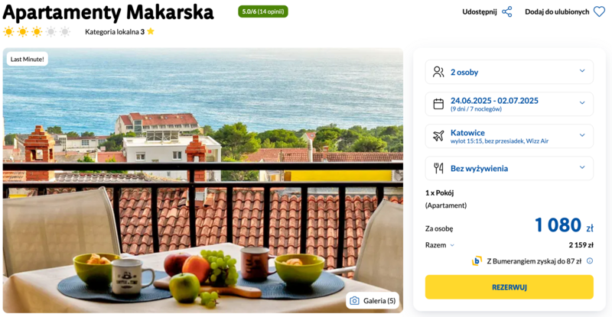Click the 5.0/6 (14 opinii) rating badge
Image resolution: width=612 pixels, height=317 pixels.
point(262,11)
